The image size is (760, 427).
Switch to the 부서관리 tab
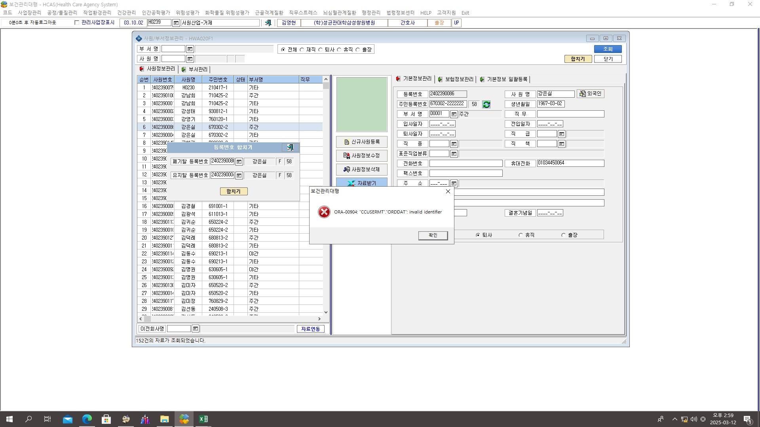[194, 69]
